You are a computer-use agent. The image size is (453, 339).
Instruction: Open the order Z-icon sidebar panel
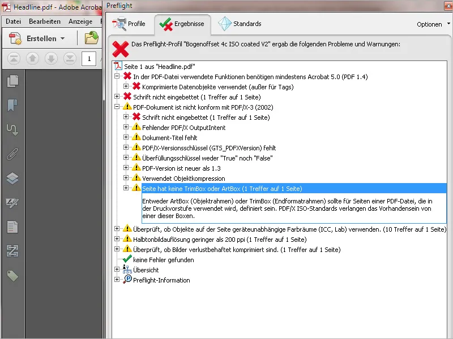(12, 251)
